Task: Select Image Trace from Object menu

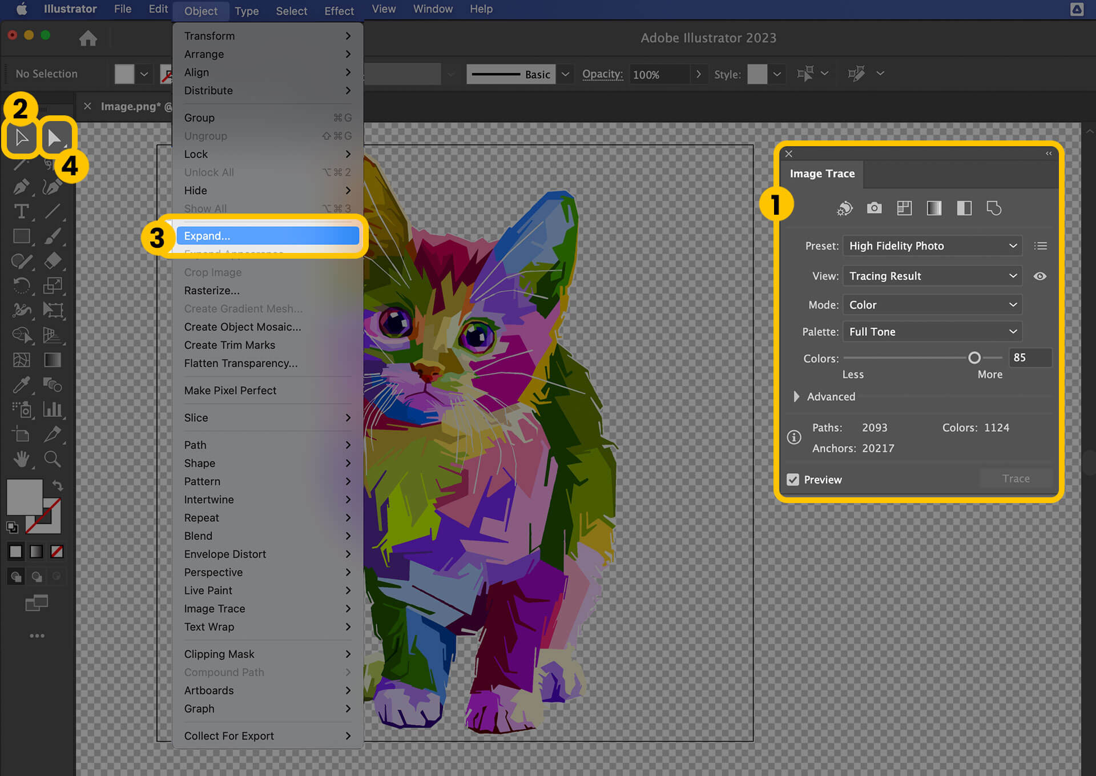Action: pyautogui.click(x=215, y=608)
